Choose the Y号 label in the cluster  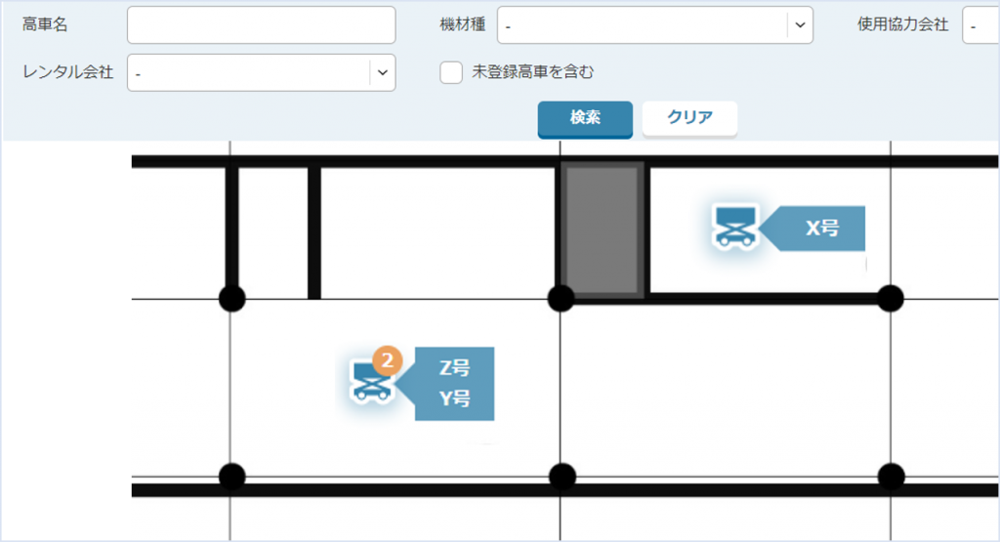click(x=455, y=398)
